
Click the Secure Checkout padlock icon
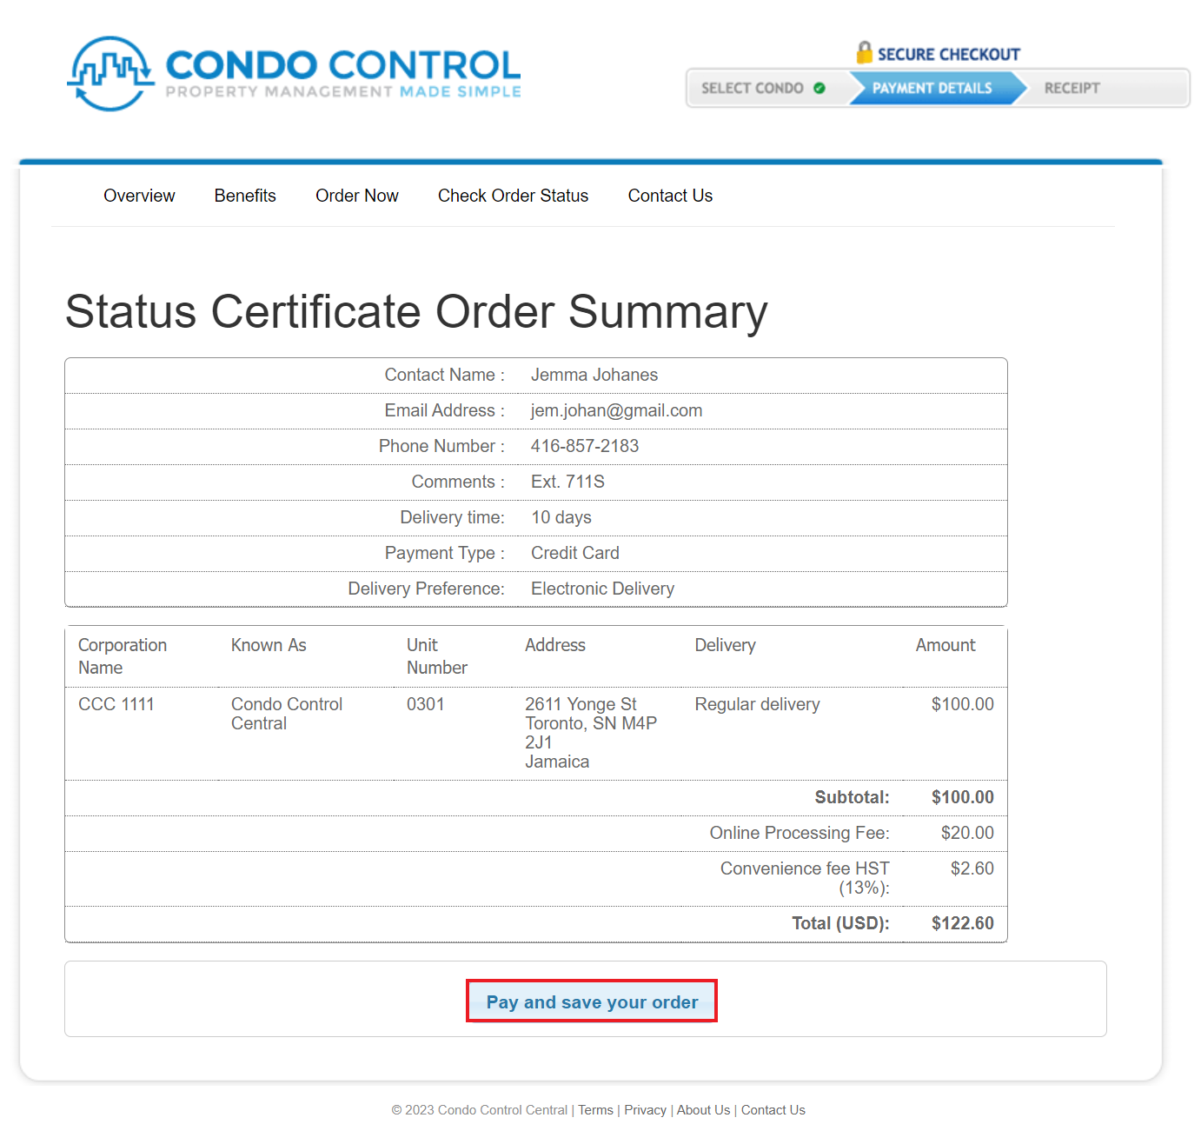tap(864, 53)
